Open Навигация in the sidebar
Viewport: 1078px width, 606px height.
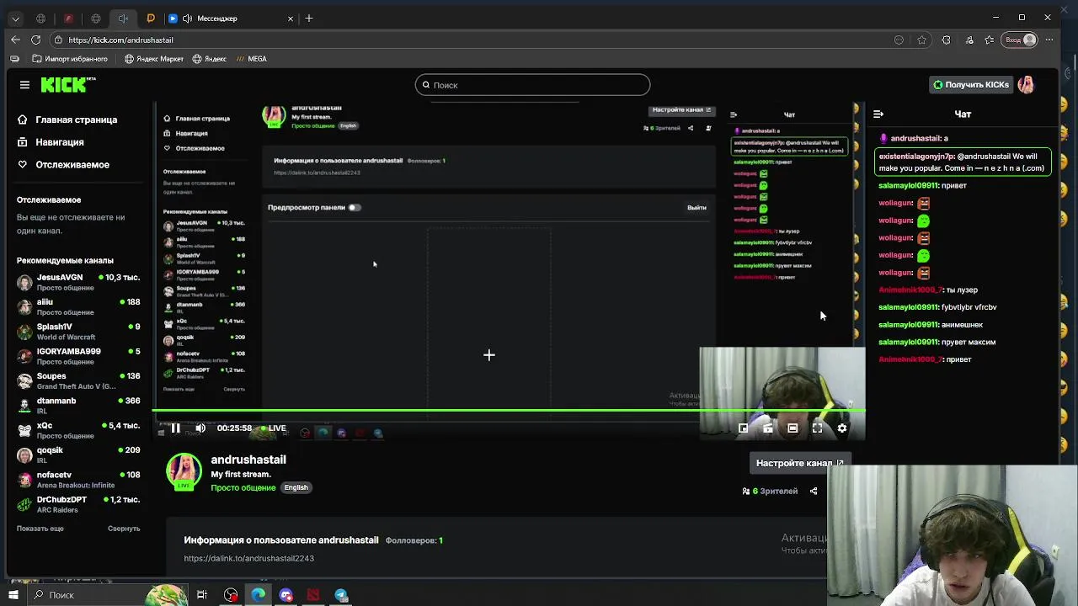click(x=51, y=142)
